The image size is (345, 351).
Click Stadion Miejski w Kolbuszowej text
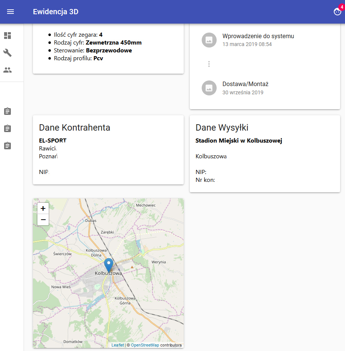(x=239, y=141)
